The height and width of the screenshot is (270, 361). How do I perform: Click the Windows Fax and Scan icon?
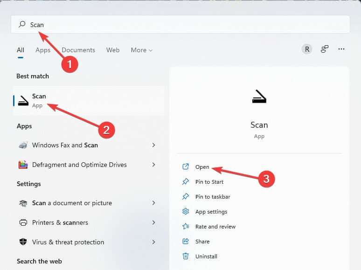coord(23,145)
